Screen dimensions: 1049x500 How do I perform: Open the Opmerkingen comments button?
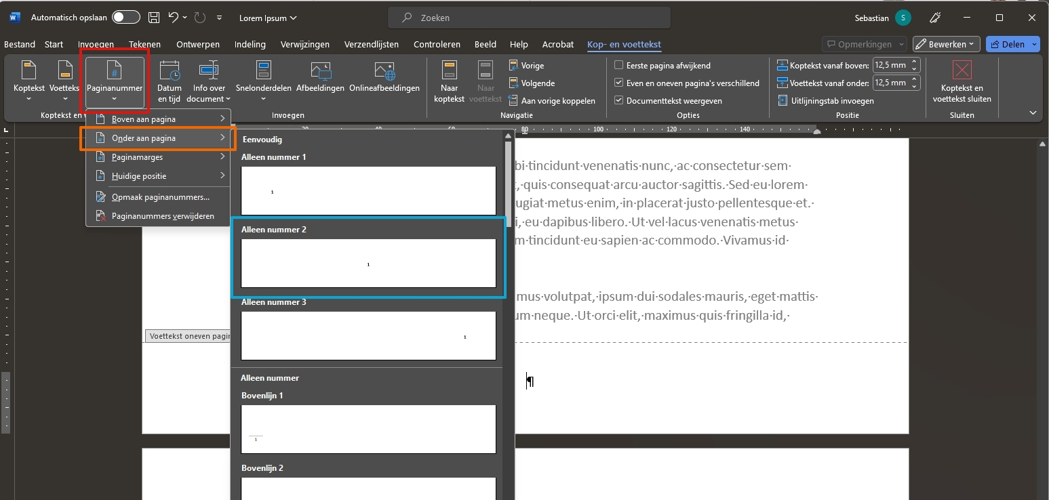coord(864,44)
